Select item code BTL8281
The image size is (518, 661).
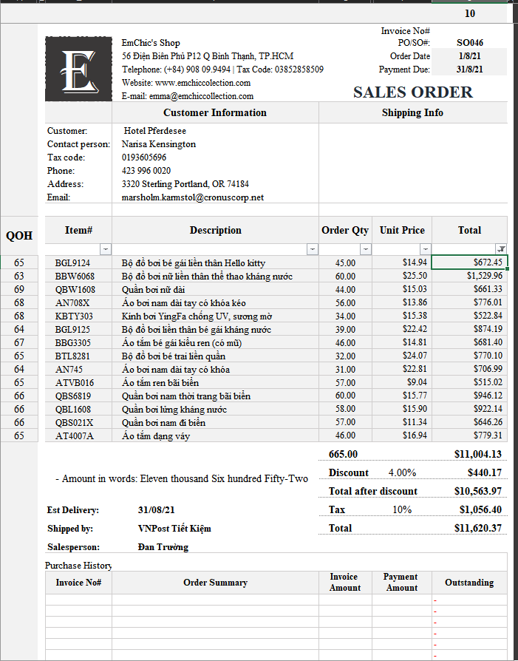(72, 356)
